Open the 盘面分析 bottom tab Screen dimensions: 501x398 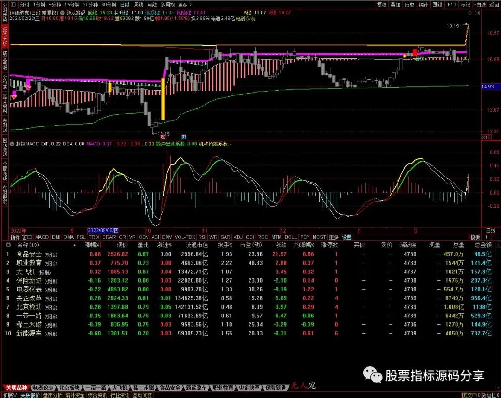(52, 395)
